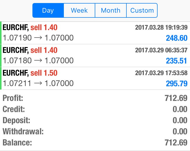Select timestamp 2017.03.28 19:19:39
Screen dimensions: 190x151
[x=161, y=27]
